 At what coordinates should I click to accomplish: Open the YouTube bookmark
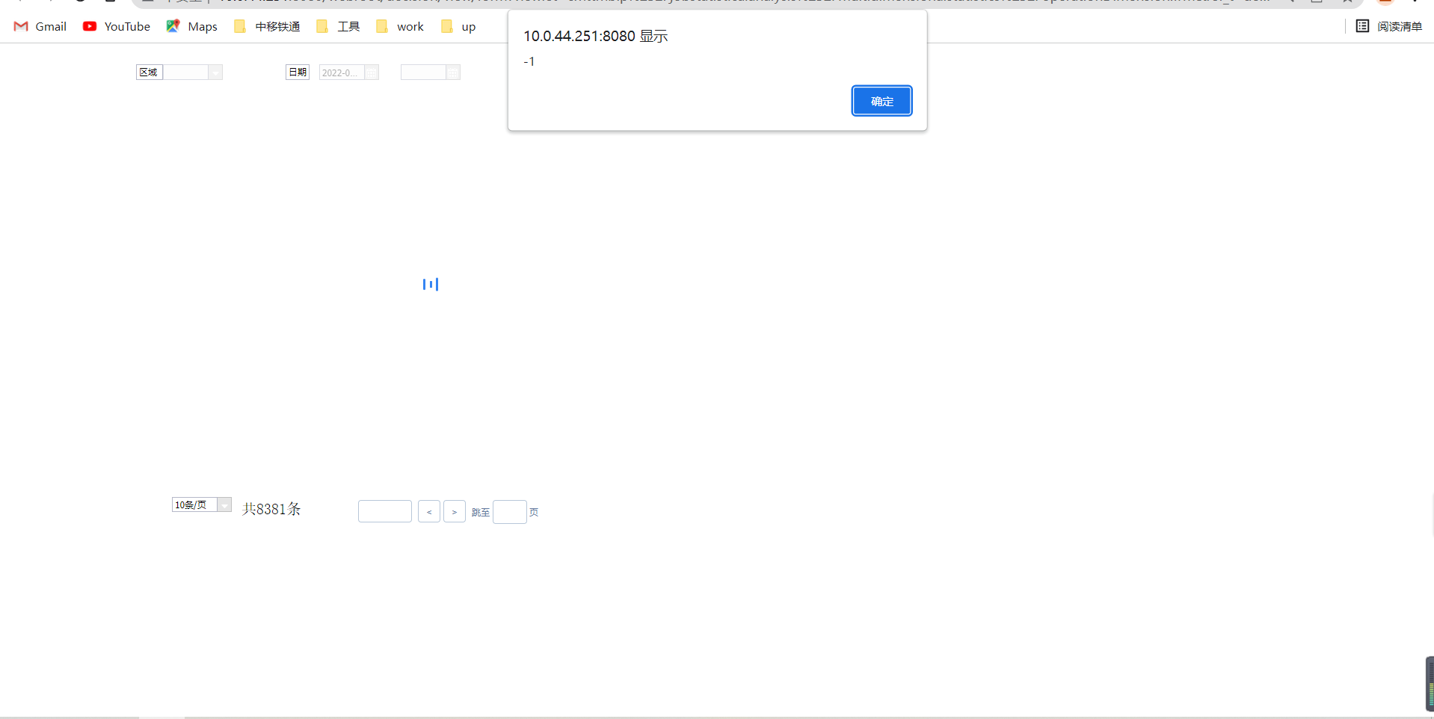pos(117,26)
